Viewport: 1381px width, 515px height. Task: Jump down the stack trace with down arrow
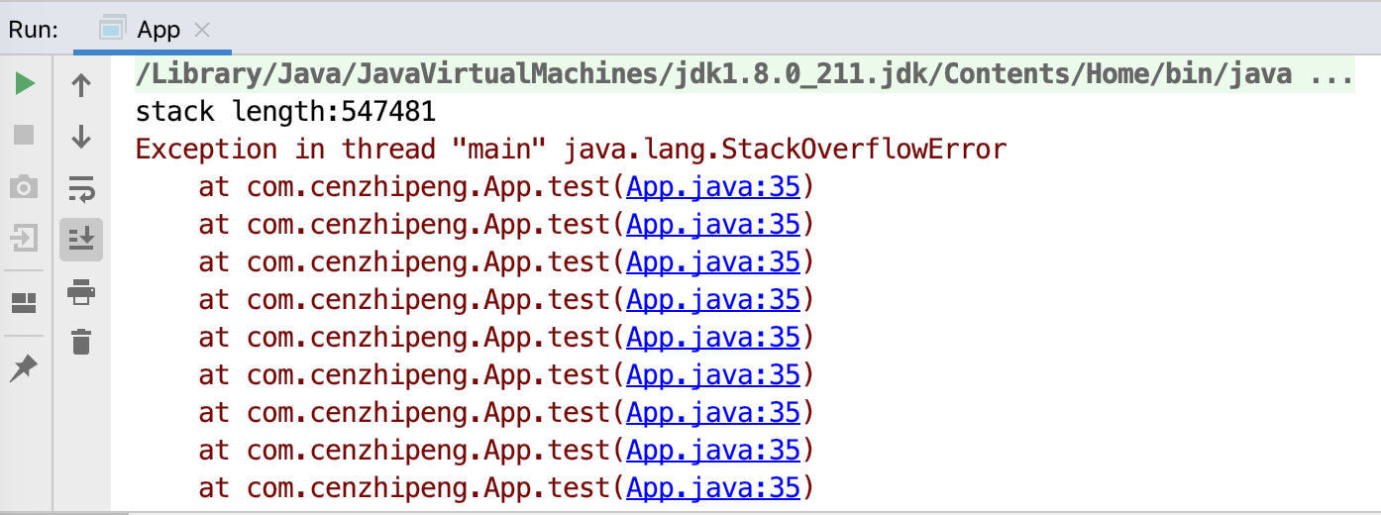pyautogui.click(x=81, y=137)
